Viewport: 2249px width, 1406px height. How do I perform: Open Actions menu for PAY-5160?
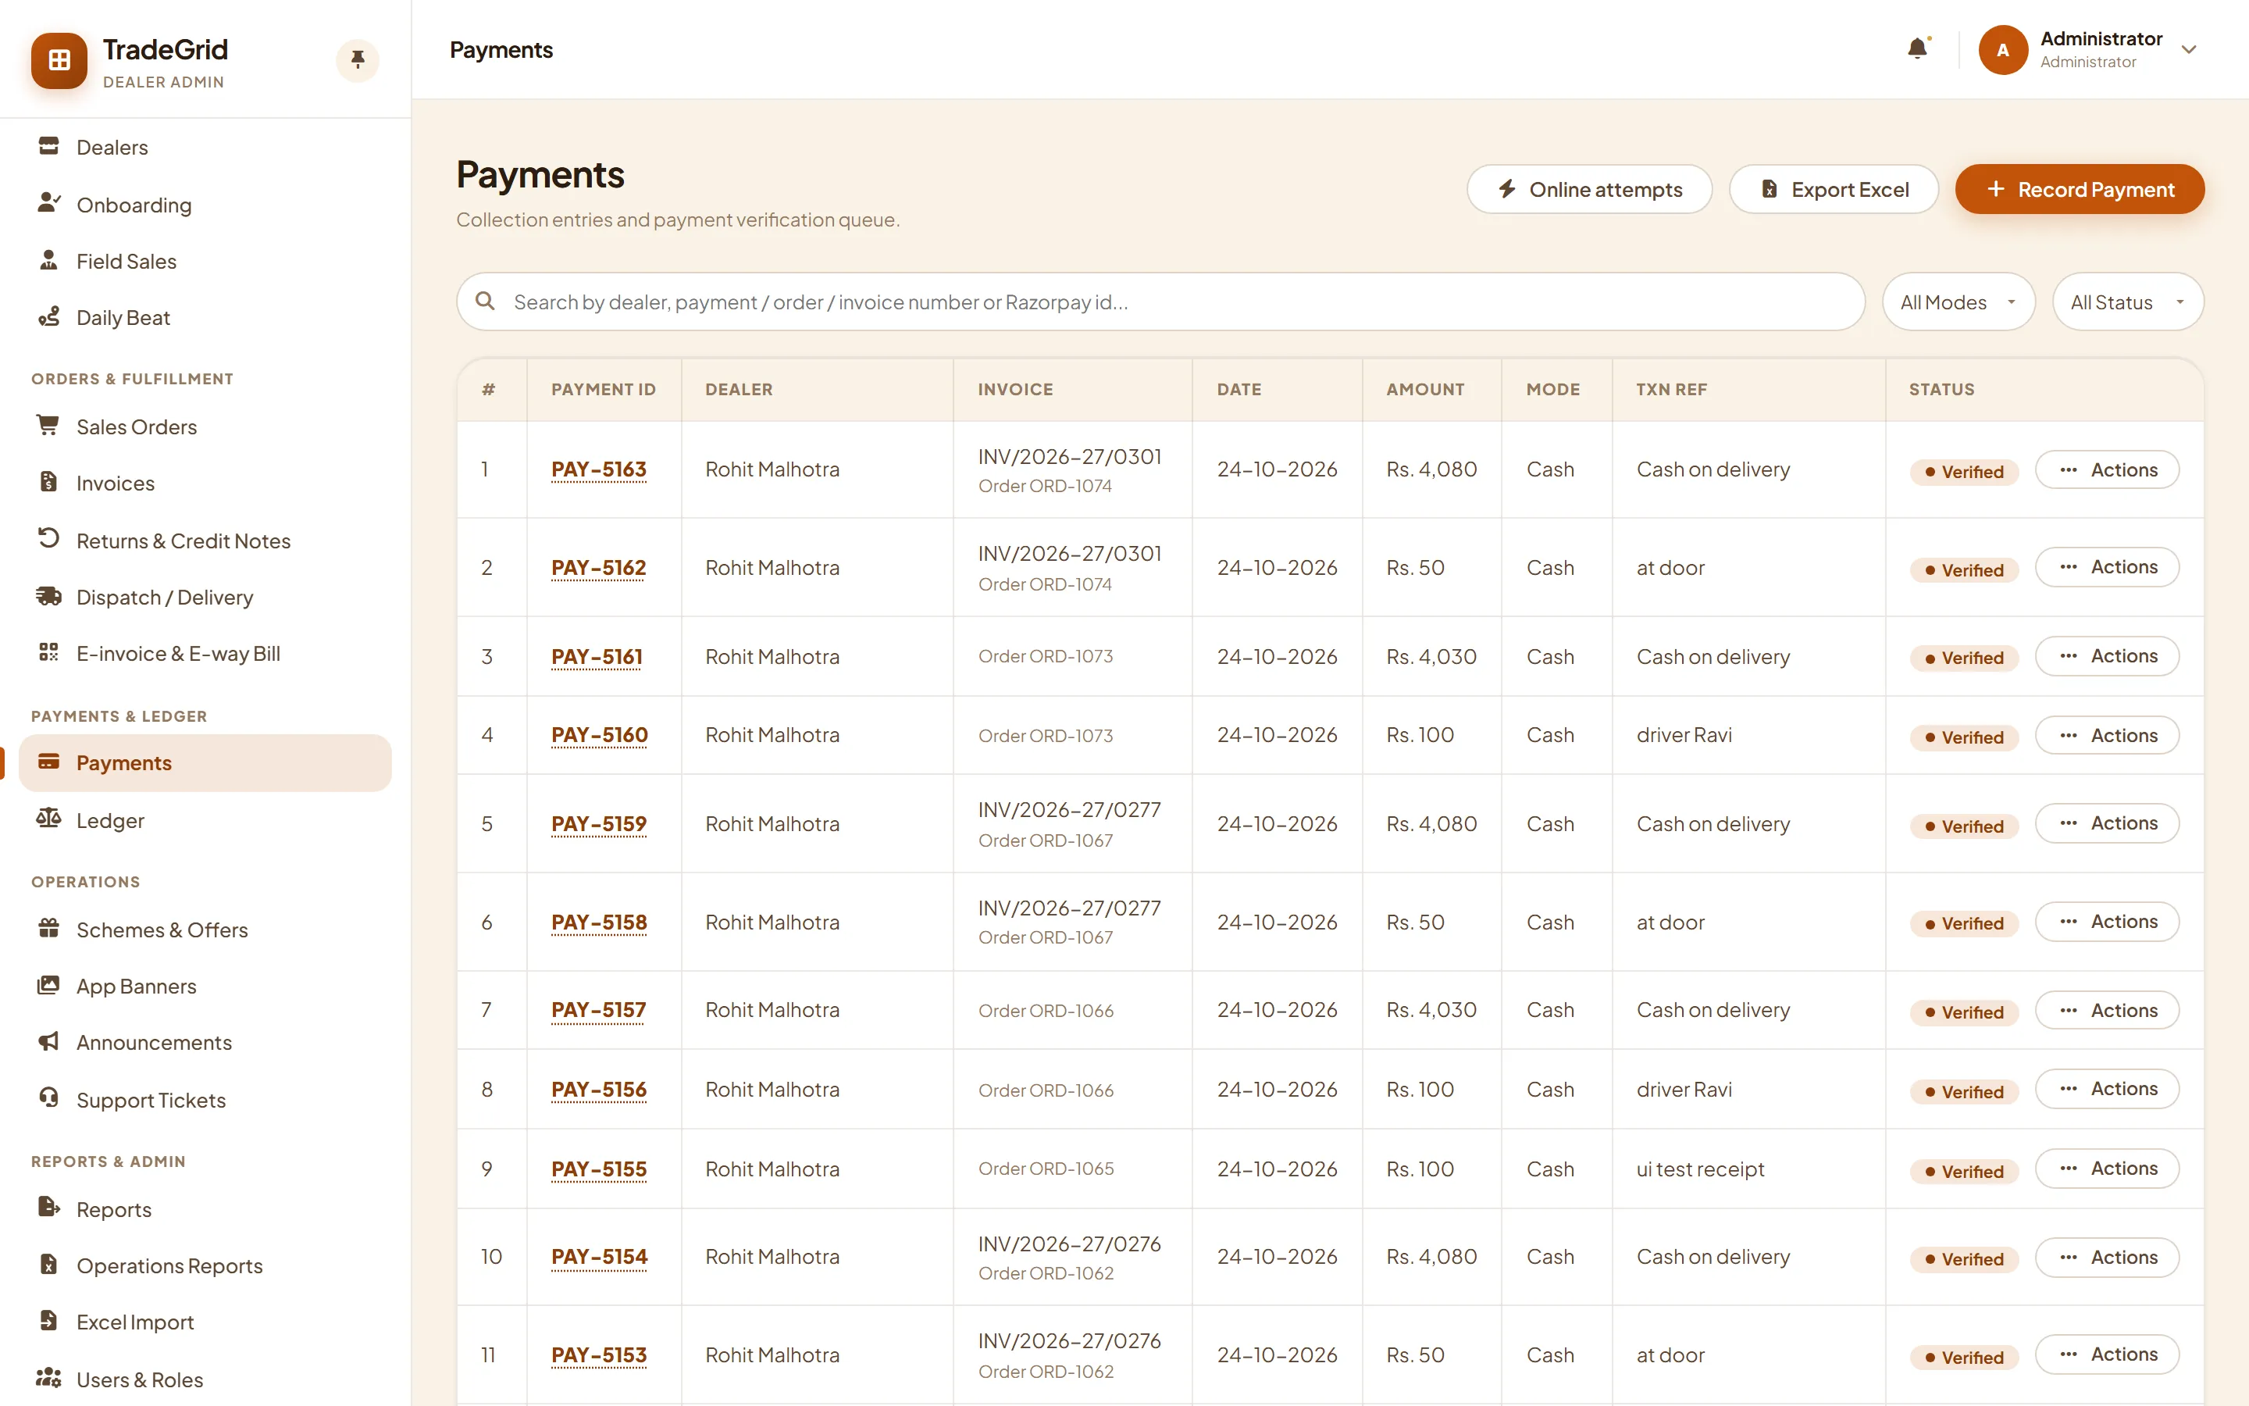pyautogui.click(x=2107, y=736)
